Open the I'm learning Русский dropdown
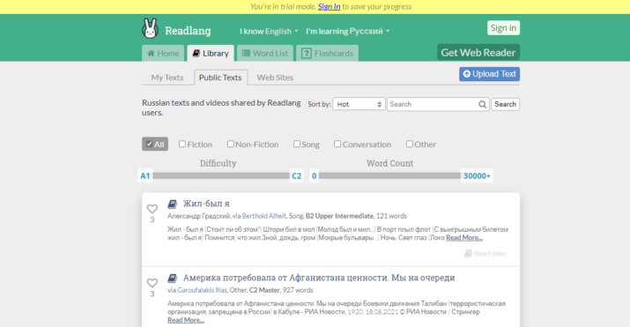 pos(348,32)
